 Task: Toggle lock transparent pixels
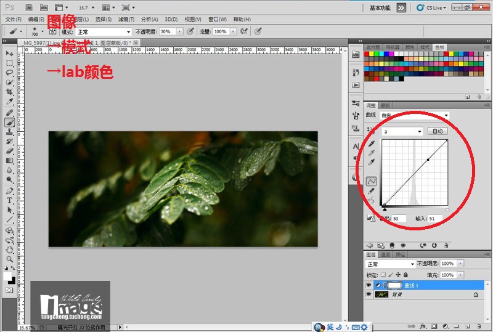[383, 275]
